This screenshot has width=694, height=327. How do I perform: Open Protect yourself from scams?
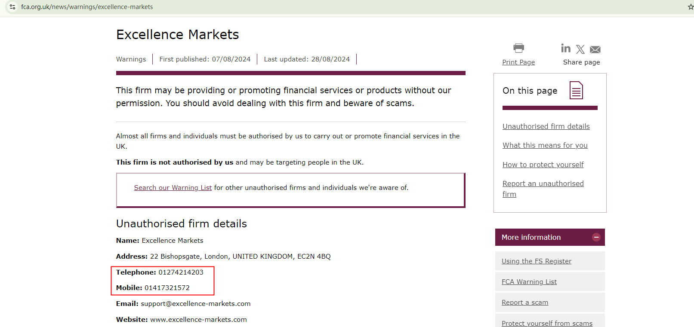[547, 323]
